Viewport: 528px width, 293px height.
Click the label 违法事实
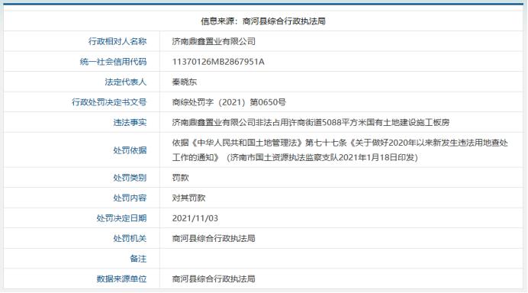tap(130, 122)
